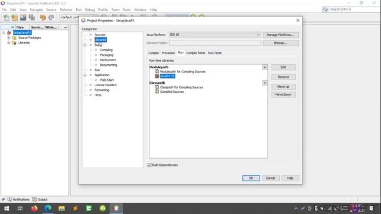Viewport: 381px width, 214px height.
Task: Expand the Source Packages tree node
Action: click(x=9, y=38)
